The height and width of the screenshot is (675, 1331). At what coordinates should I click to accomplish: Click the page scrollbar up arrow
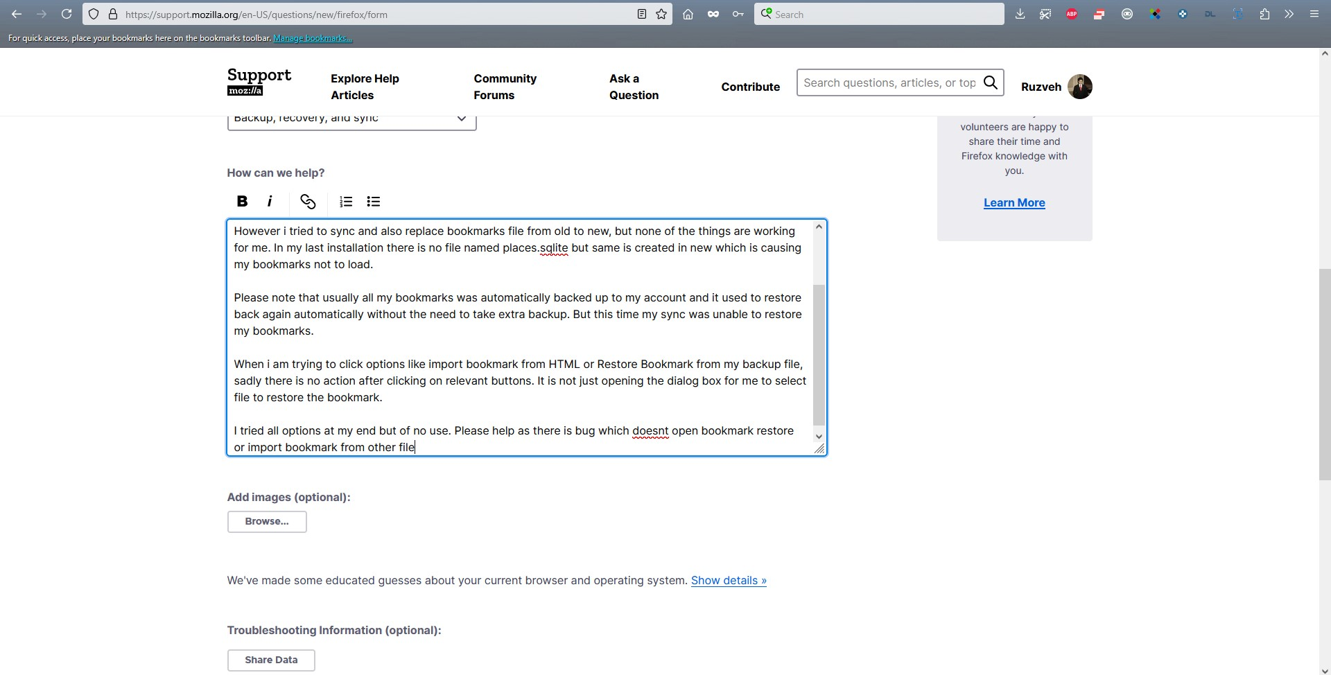(x=1325, y=53)
